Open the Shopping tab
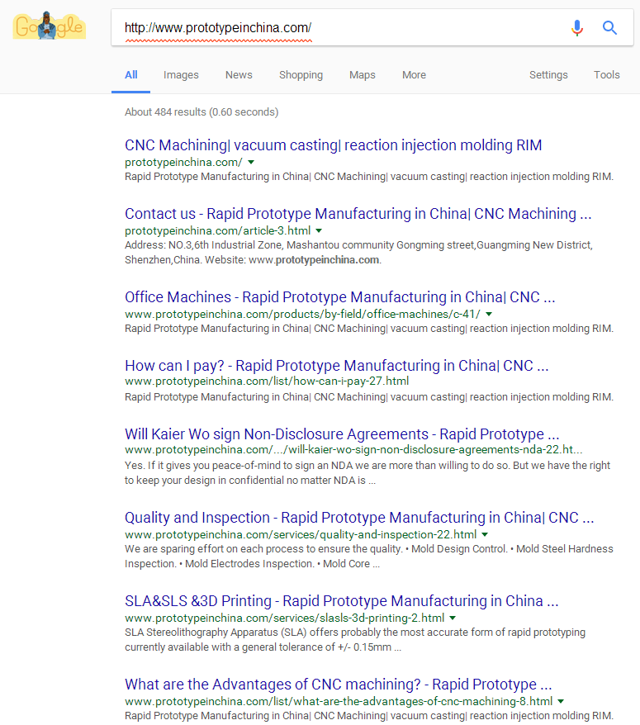The height and width of the screenshot is (725, 640). (x=301, y=75)
